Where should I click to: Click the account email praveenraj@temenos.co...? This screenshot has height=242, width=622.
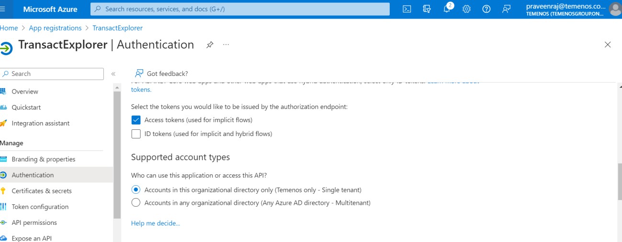[565, 6]
